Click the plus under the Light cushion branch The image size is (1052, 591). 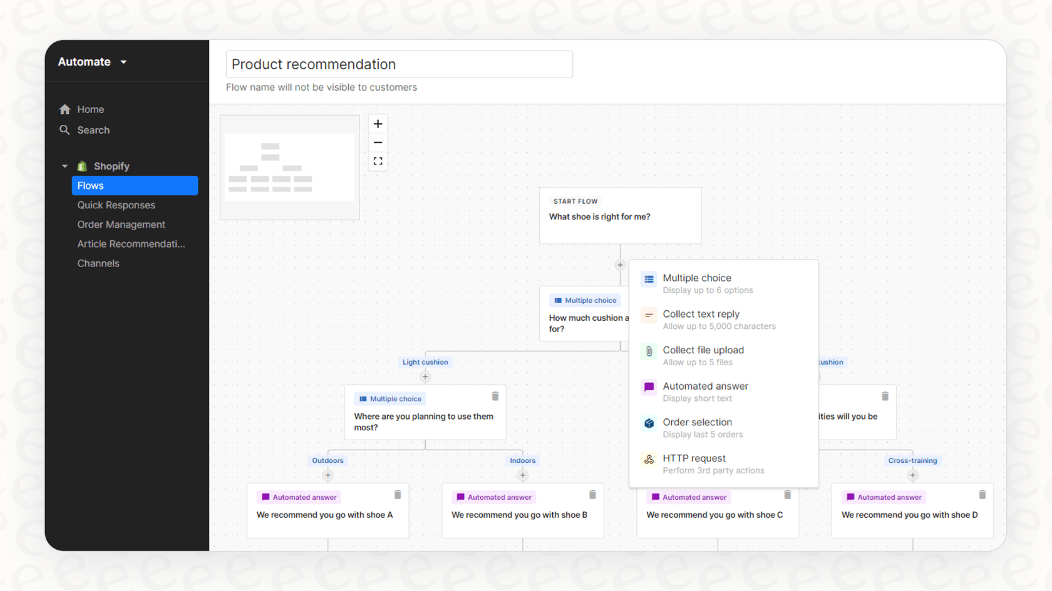point(425,376)
